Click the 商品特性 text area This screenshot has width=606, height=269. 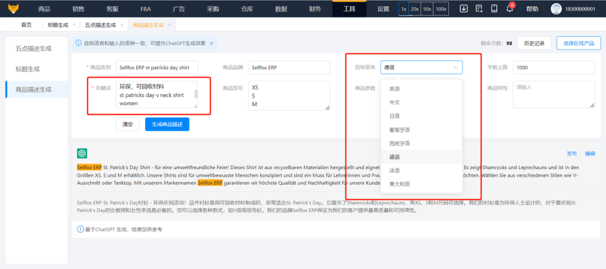pos(554,94)
